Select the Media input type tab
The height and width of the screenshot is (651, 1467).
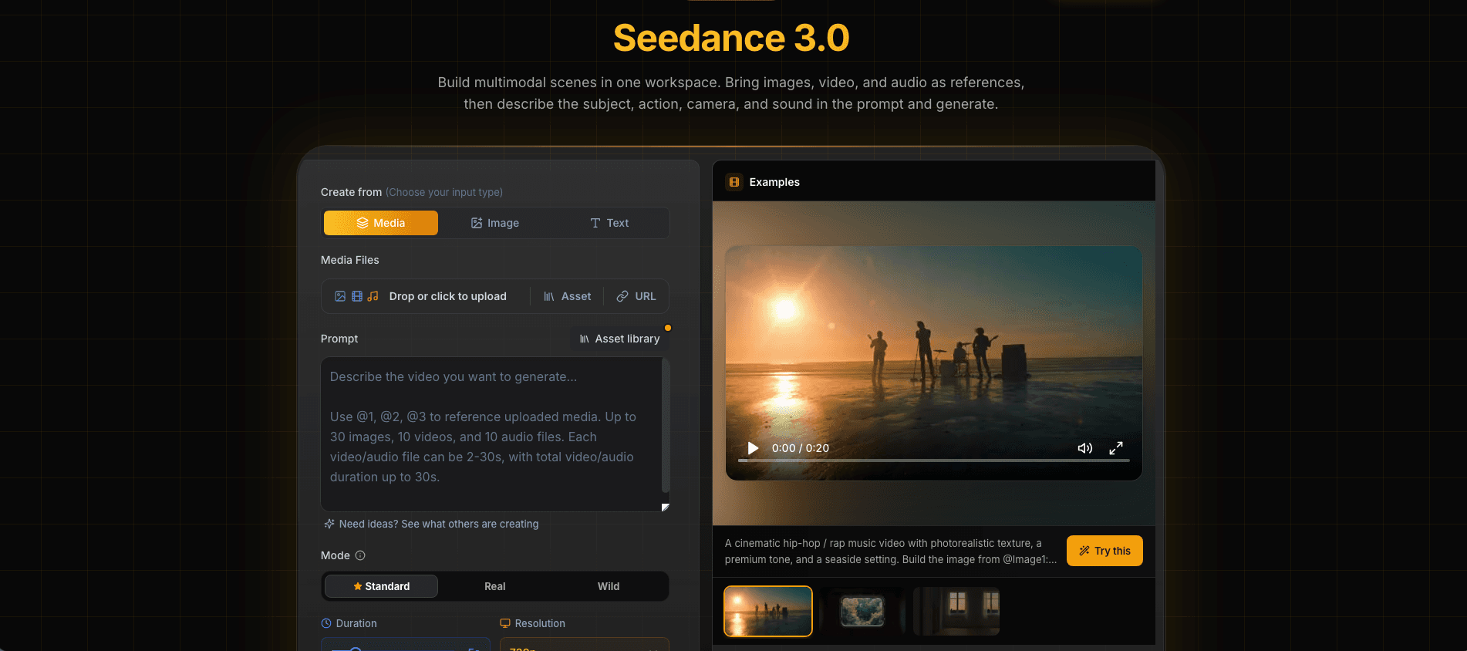380,223
